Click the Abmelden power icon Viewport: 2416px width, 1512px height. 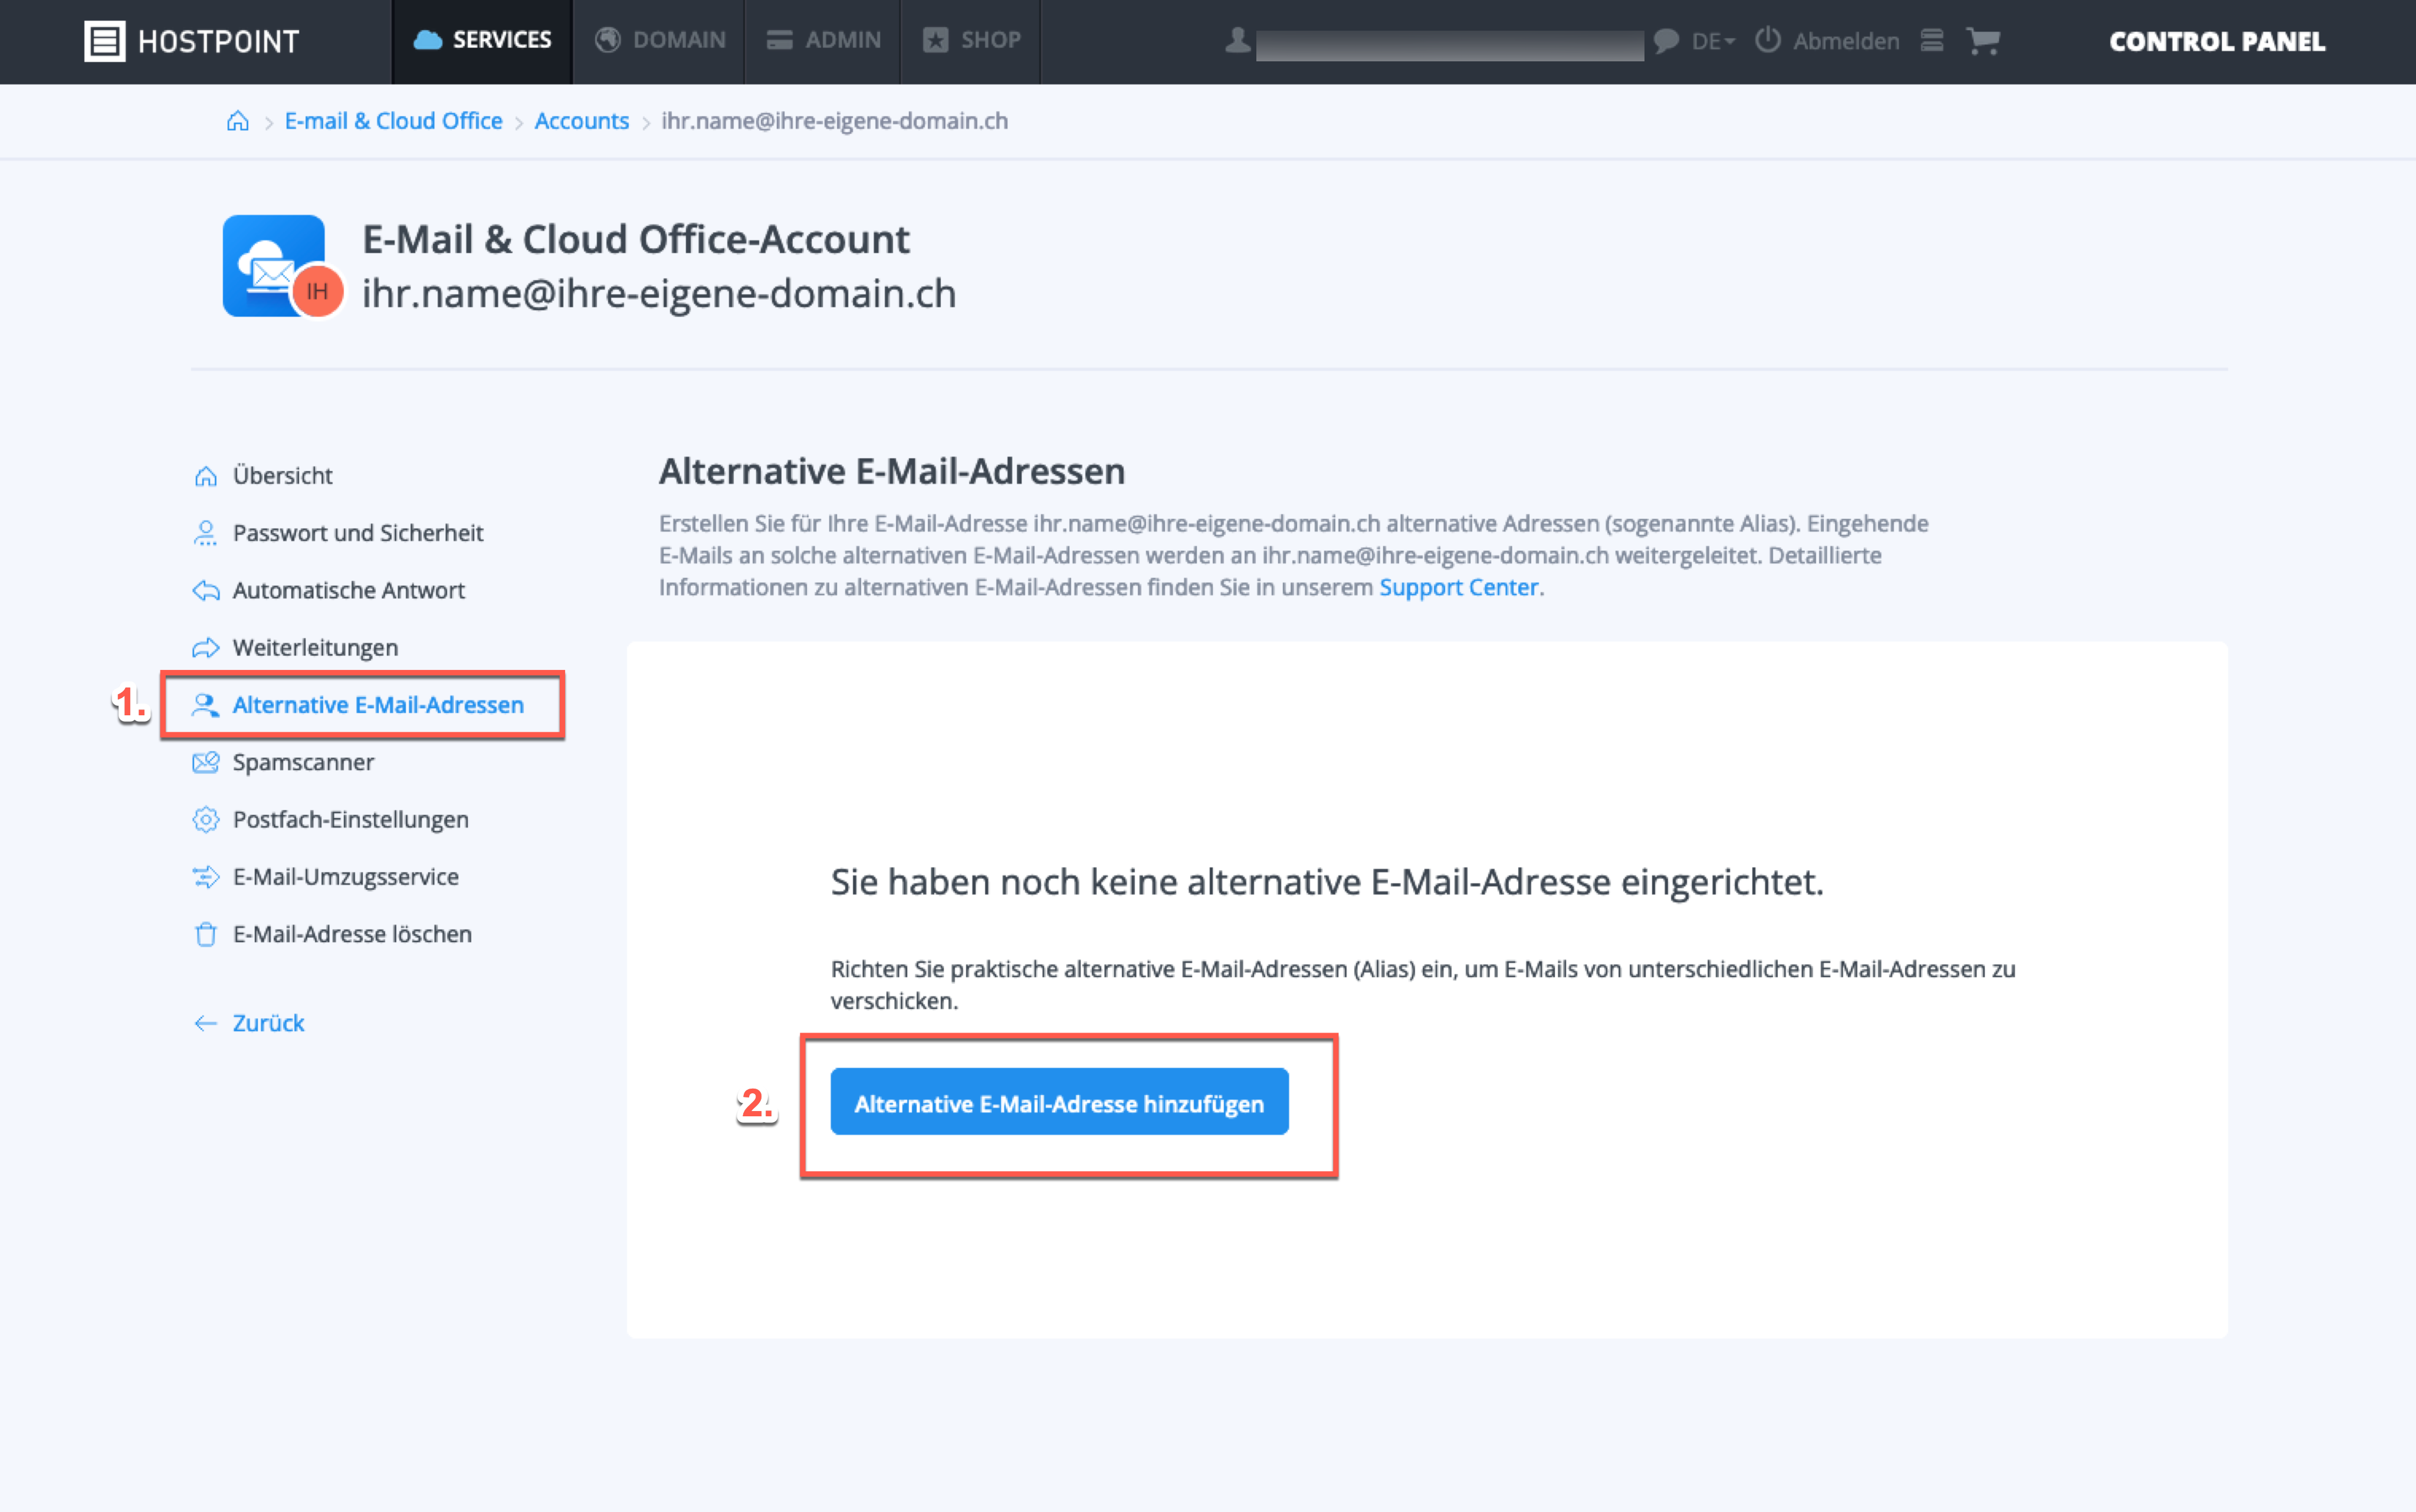[1768, 41]
